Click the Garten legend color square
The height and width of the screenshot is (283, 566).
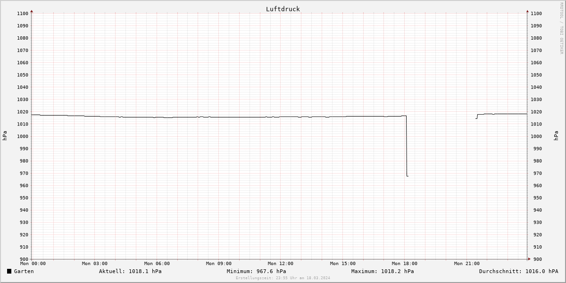[x=9, y=271]
